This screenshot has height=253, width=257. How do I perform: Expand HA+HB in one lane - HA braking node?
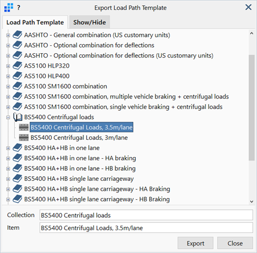[x=8, y=158]
